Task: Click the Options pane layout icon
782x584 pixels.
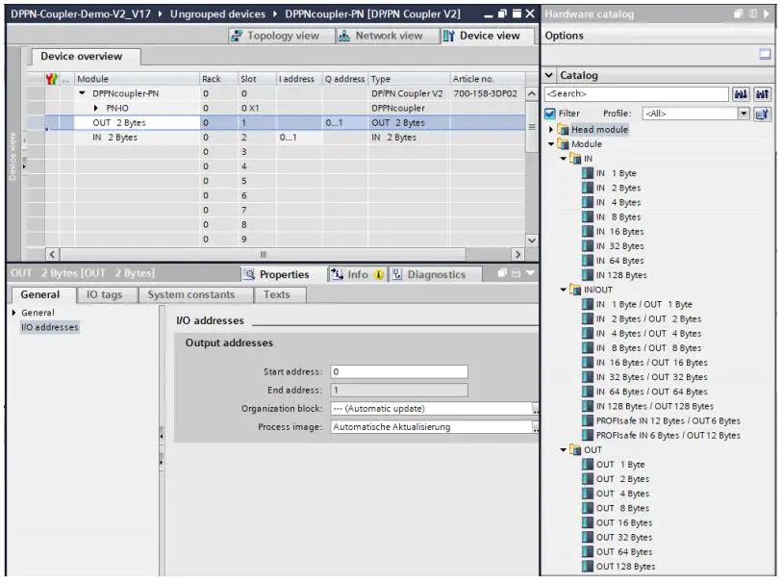Action: coord(766,55)
